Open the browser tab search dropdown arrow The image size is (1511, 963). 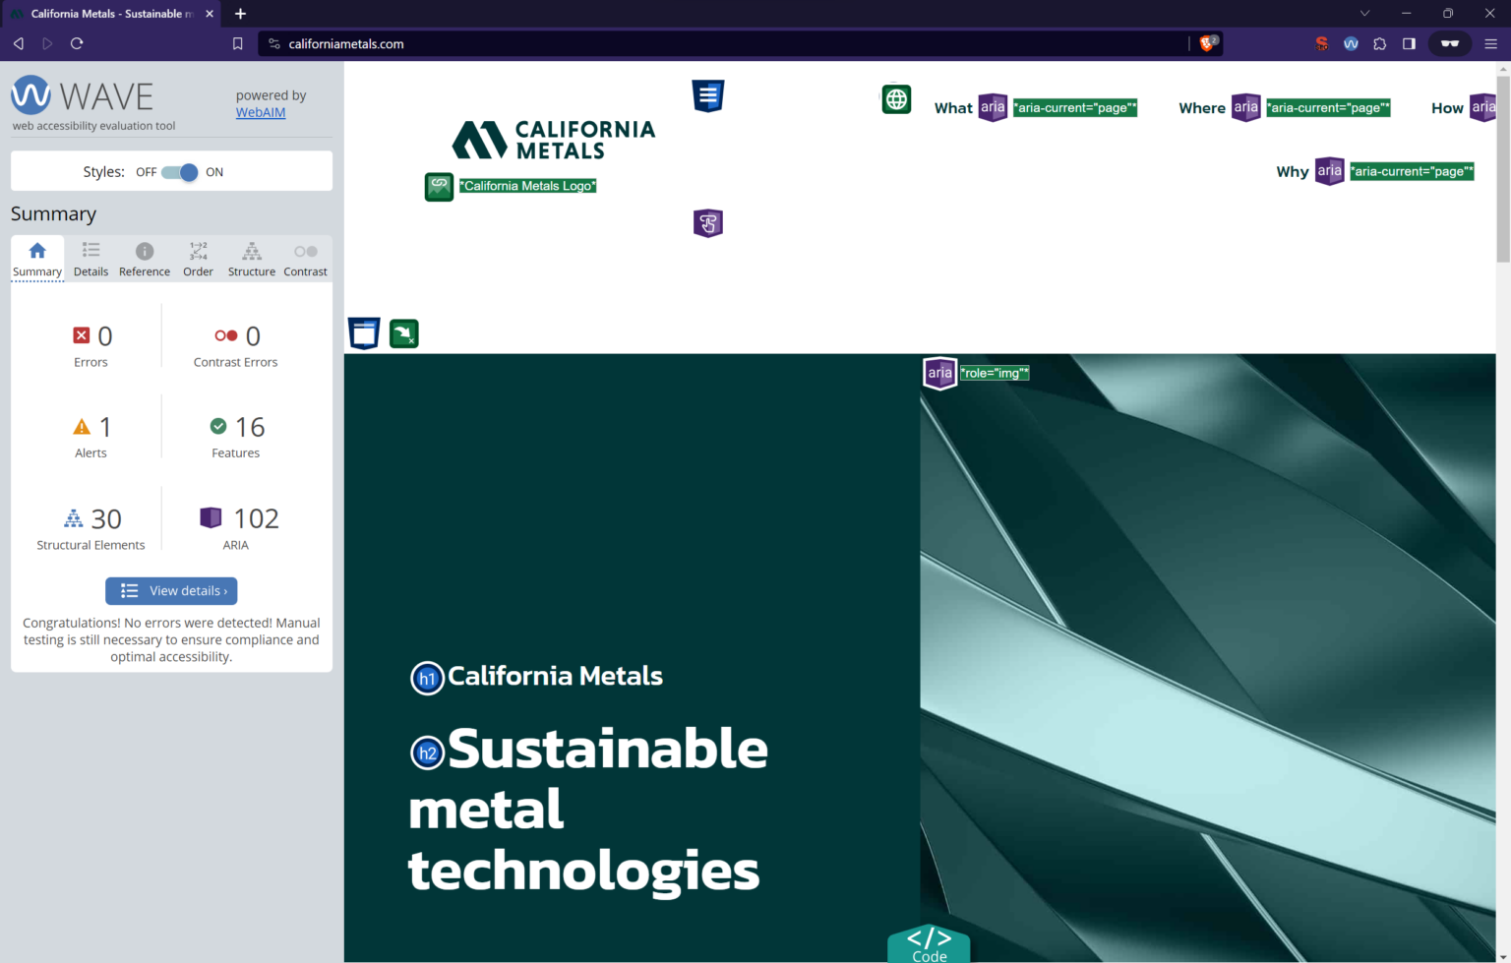click(x=1364, y=14)
